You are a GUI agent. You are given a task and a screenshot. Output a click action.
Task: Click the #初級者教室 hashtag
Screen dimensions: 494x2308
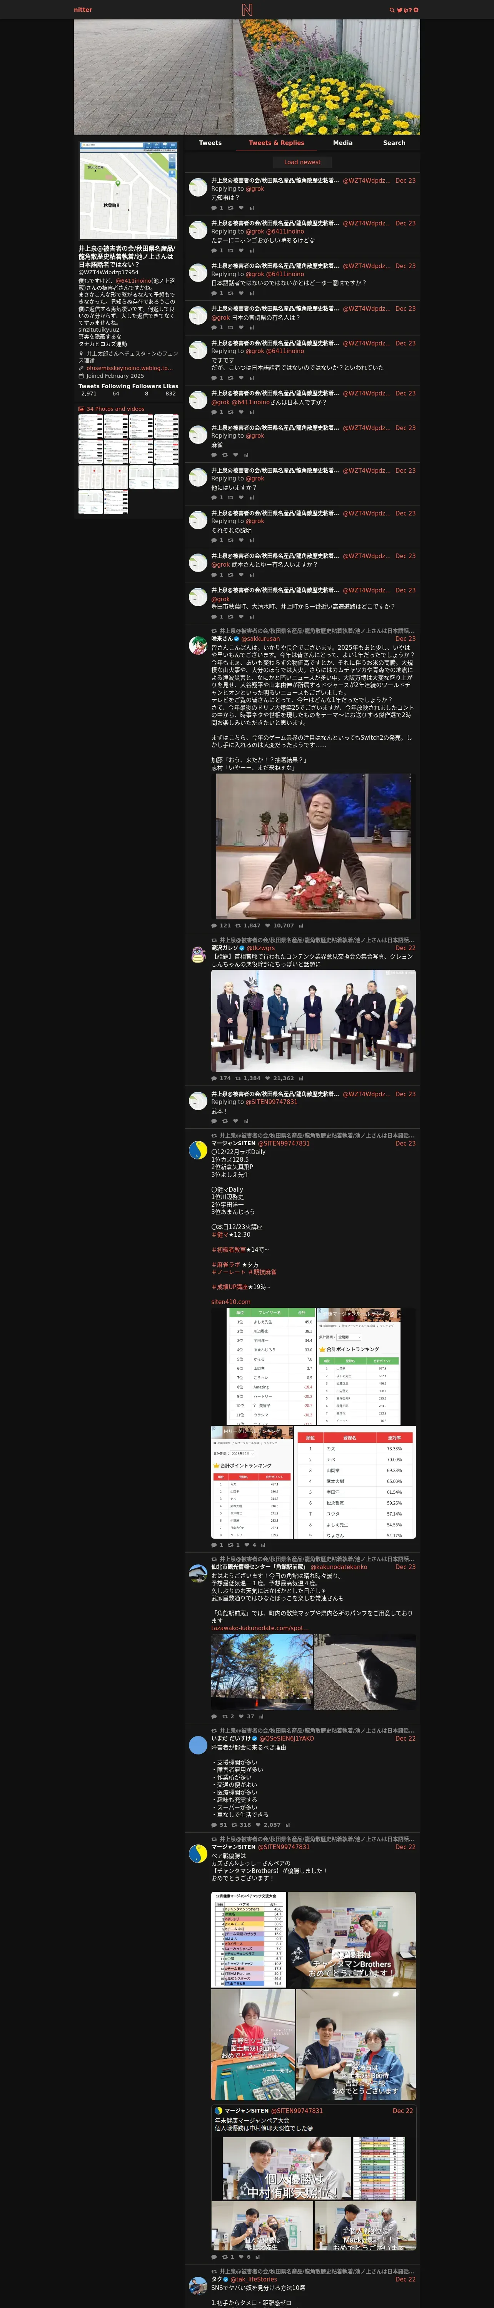coord(229,1249)
